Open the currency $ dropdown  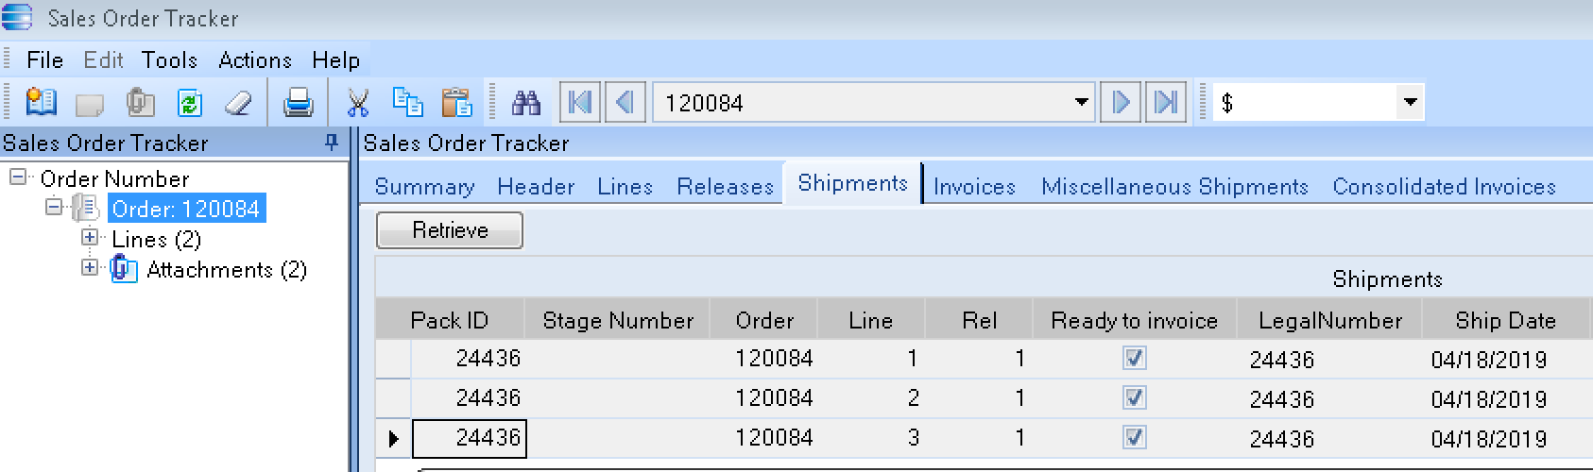(1410, 102)
